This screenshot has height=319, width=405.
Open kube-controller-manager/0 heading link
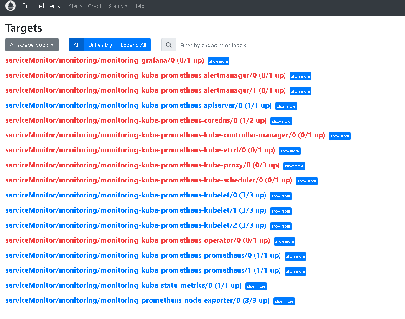(x=166, y=135)
